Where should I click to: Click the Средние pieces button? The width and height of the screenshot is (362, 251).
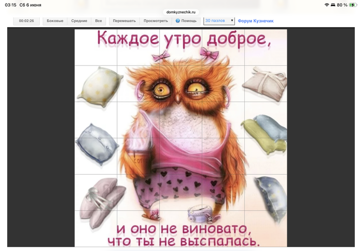click(x=79, y=21)
